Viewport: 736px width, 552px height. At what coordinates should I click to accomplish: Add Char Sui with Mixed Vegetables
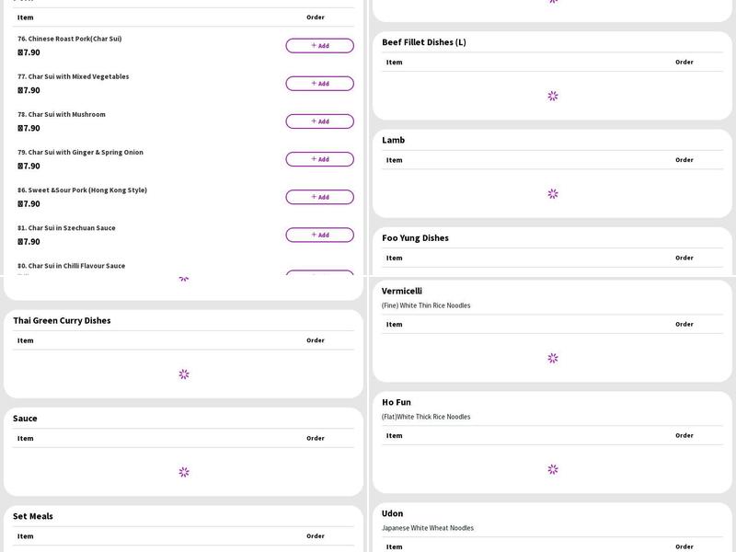tap(319, 84)
